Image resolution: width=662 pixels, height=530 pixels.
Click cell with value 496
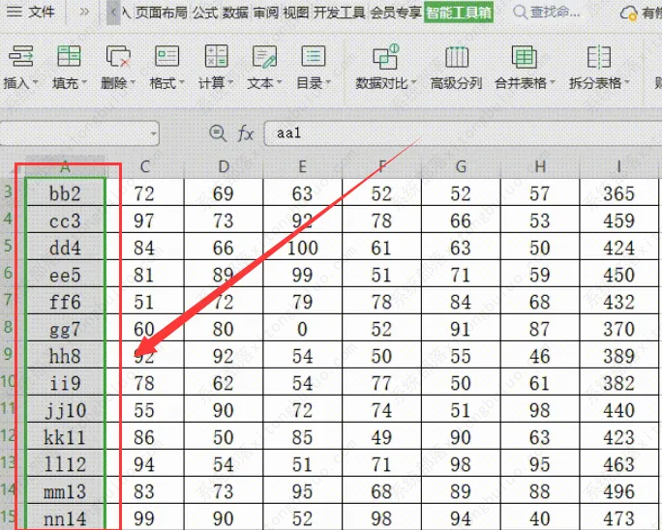tap(618, 491)
